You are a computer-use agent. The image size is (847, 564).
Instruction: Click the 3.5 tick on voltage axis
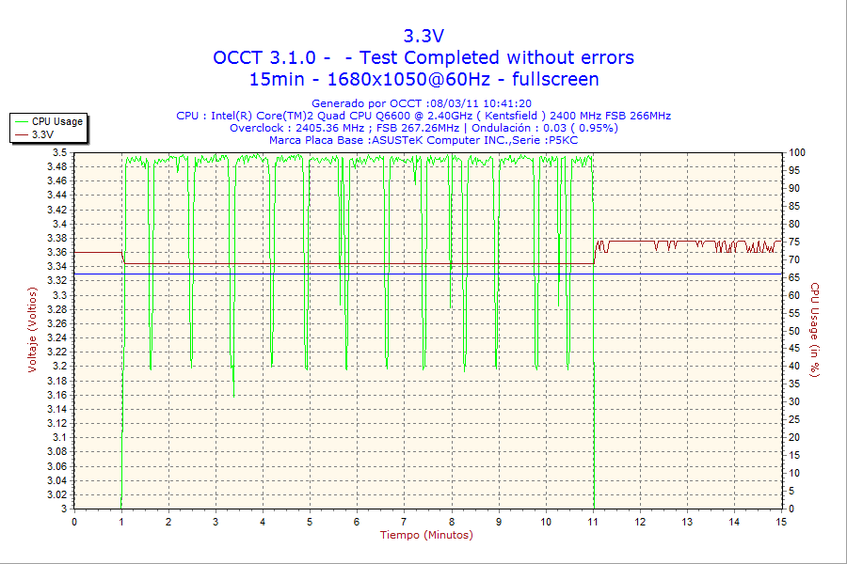(59, 152)
